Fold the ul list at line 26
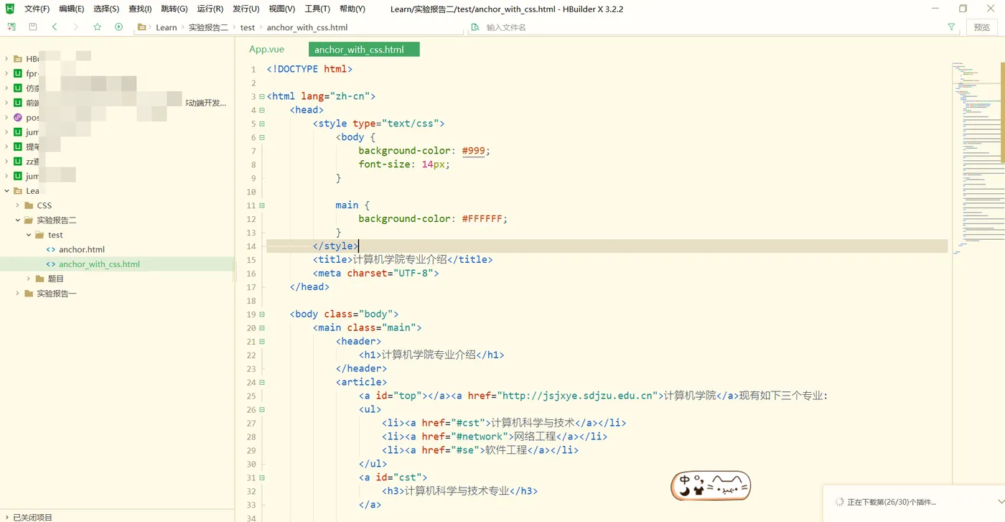1005x522 pixels. click(x=262, y=410)
